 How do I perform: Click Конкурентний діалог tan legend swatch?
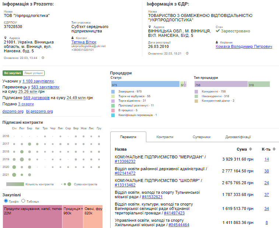click(x=196, y=101)
